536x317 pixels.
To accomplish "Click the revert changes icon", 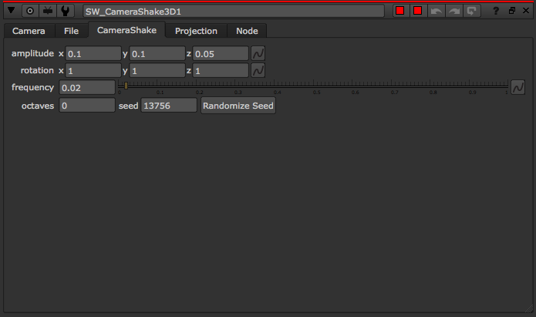I will click(471, 12).
